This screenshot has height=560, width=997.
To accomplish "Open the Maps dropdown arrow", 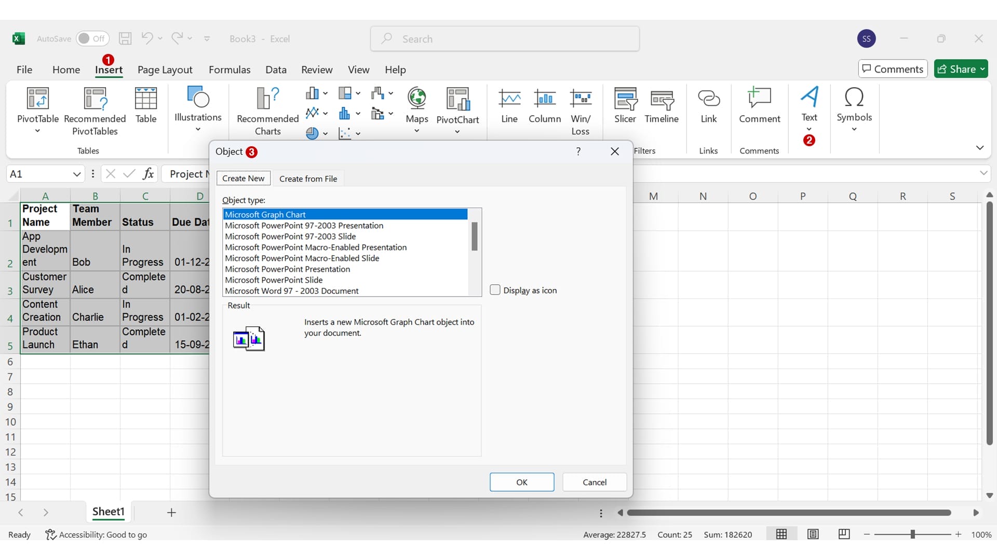I will click(416, 131).
